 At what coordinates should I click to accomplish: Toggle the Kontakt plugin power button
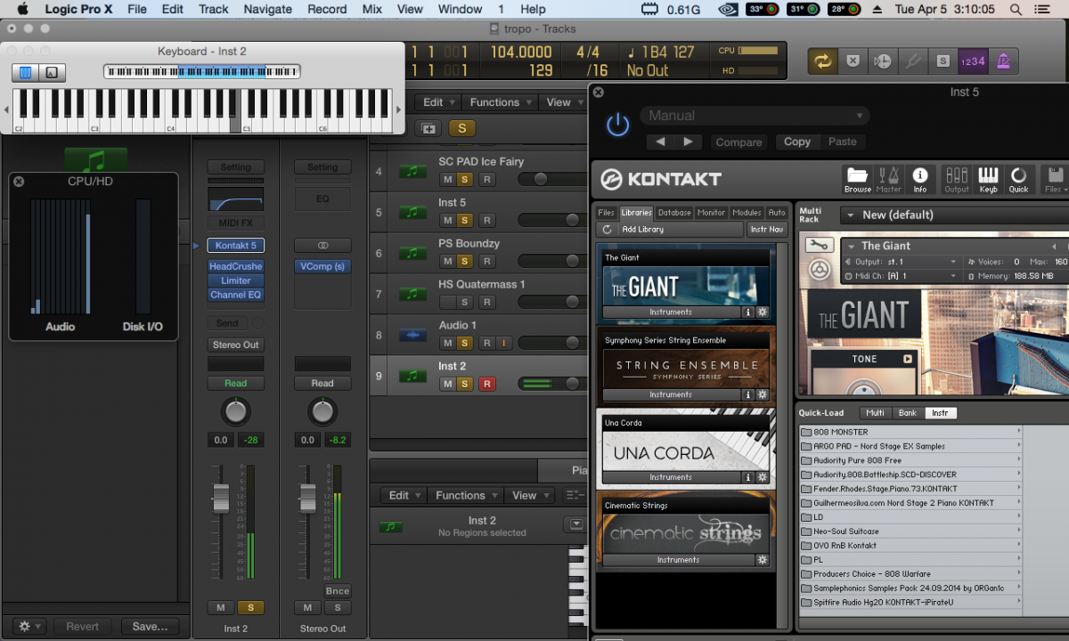click(617, 126)
